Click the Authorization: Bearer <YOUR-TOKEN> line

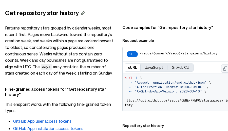click(x=168, y=87)
